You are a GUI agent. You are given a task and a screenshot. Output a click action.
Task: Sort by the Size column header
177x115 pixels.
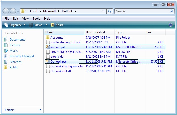(155, 32)
